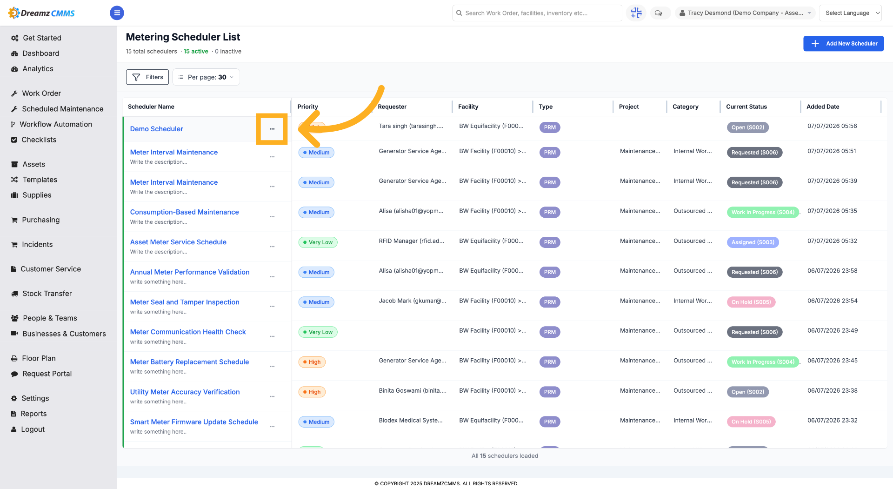Click date '06/07/2026 23:32' cell
This screenshot has height=489, width=893.
[x=833, y=421]
